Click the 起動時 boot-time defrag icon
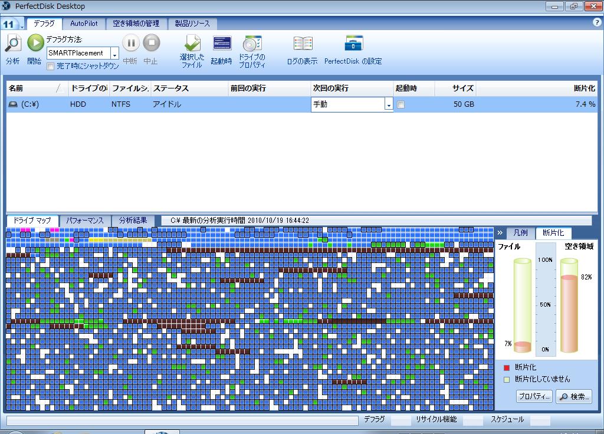 click(222, 43)
